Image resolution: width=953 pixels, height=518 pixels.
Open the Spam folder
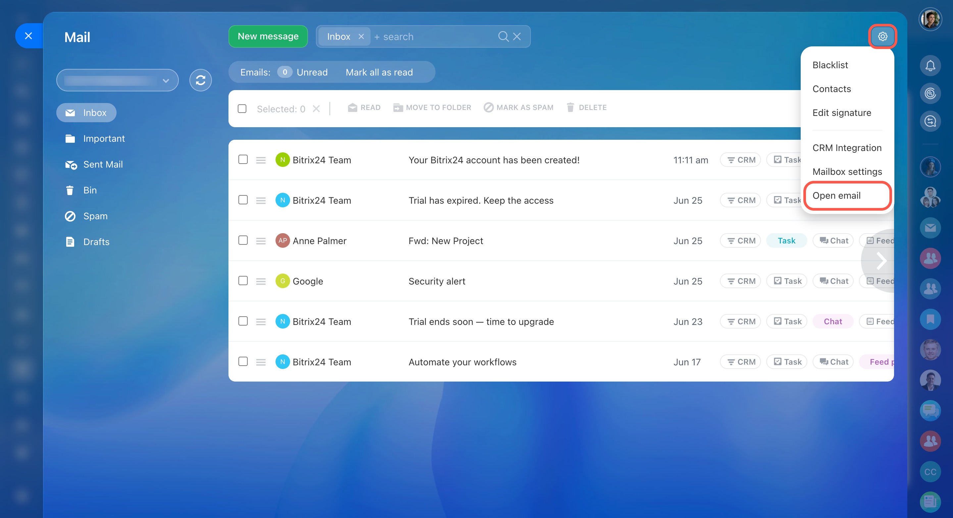(x=95, y=216)
